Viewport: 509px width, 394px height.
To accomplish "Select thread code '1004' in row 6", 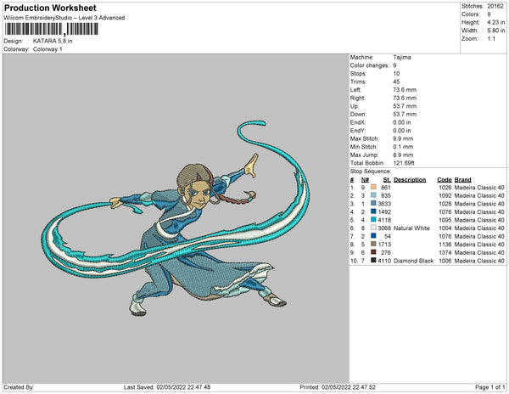I will (445, 228).
